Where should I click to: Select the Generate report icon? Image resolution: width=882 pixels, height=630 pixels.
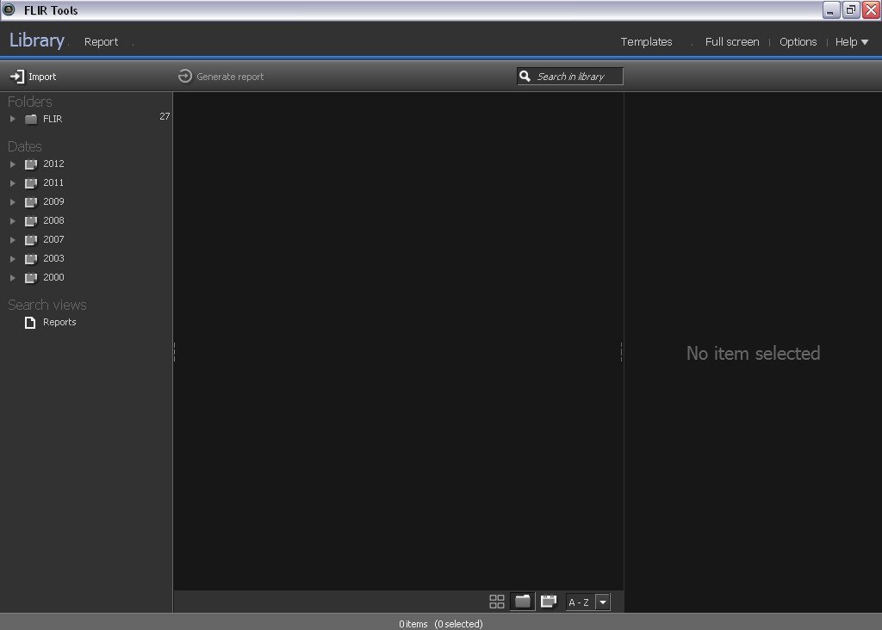[x=184, y=76]
